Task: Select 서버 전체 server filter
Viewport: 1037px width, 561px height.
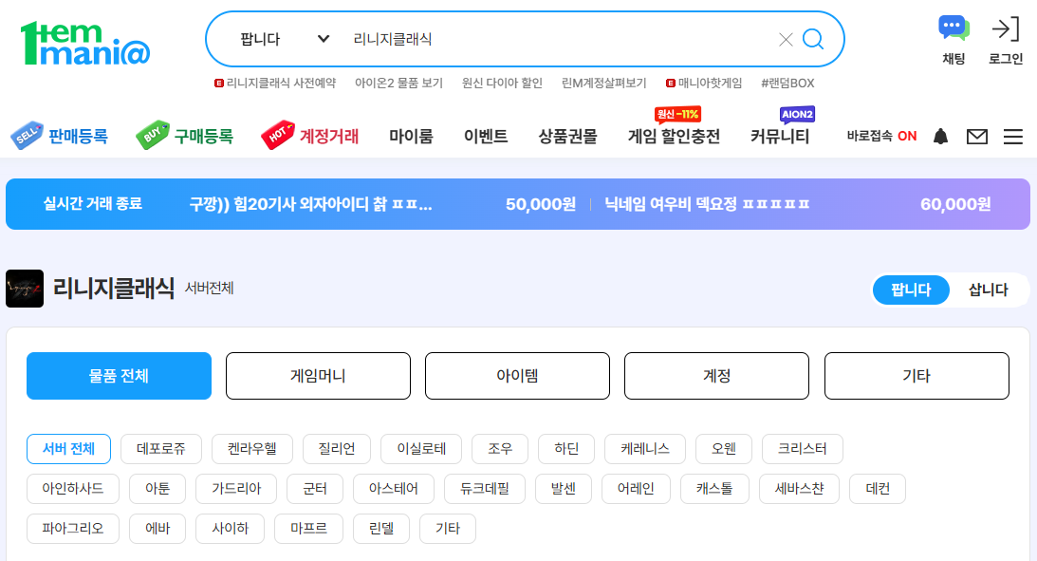Action: tap(68, 449)
